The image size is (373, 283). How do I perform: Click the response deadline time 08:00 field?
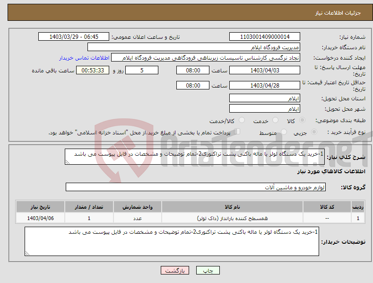click(x=193, y=70)
